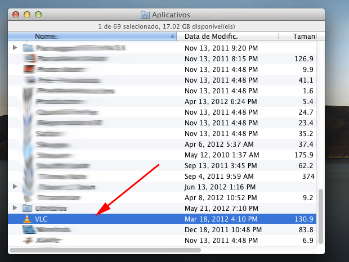Click the Aplicativos window title text
349x262 pixels.
pos(171,15)
